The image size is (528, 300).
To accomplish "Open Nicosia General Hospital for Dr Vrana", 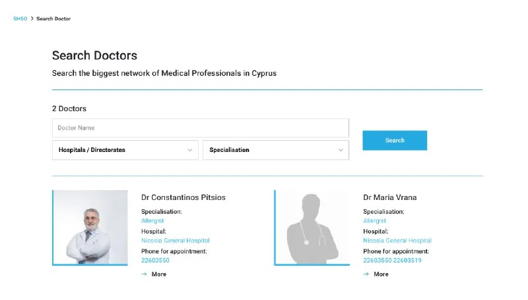I will point(397,241).
